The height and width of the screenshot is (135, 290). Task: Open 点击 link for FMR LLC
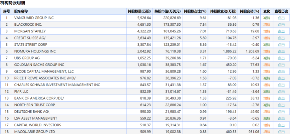point(281,92)
